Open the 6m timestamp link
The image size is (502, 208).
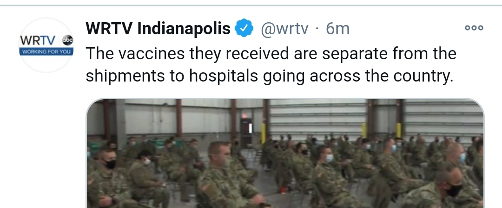pyautogui.click(x=337, y=29)
